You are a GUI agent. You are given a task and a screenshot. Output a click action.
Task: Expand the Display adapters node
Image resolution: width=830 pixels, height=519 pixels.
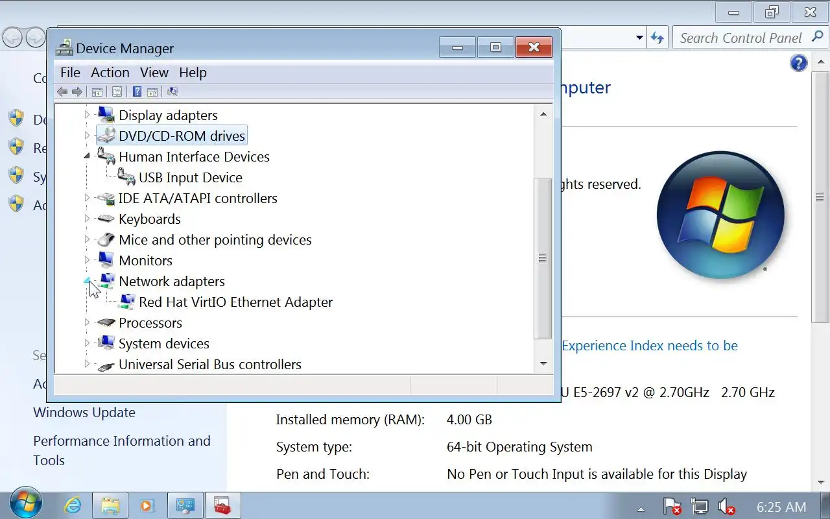pyautogui.click(x=87, y=115)
